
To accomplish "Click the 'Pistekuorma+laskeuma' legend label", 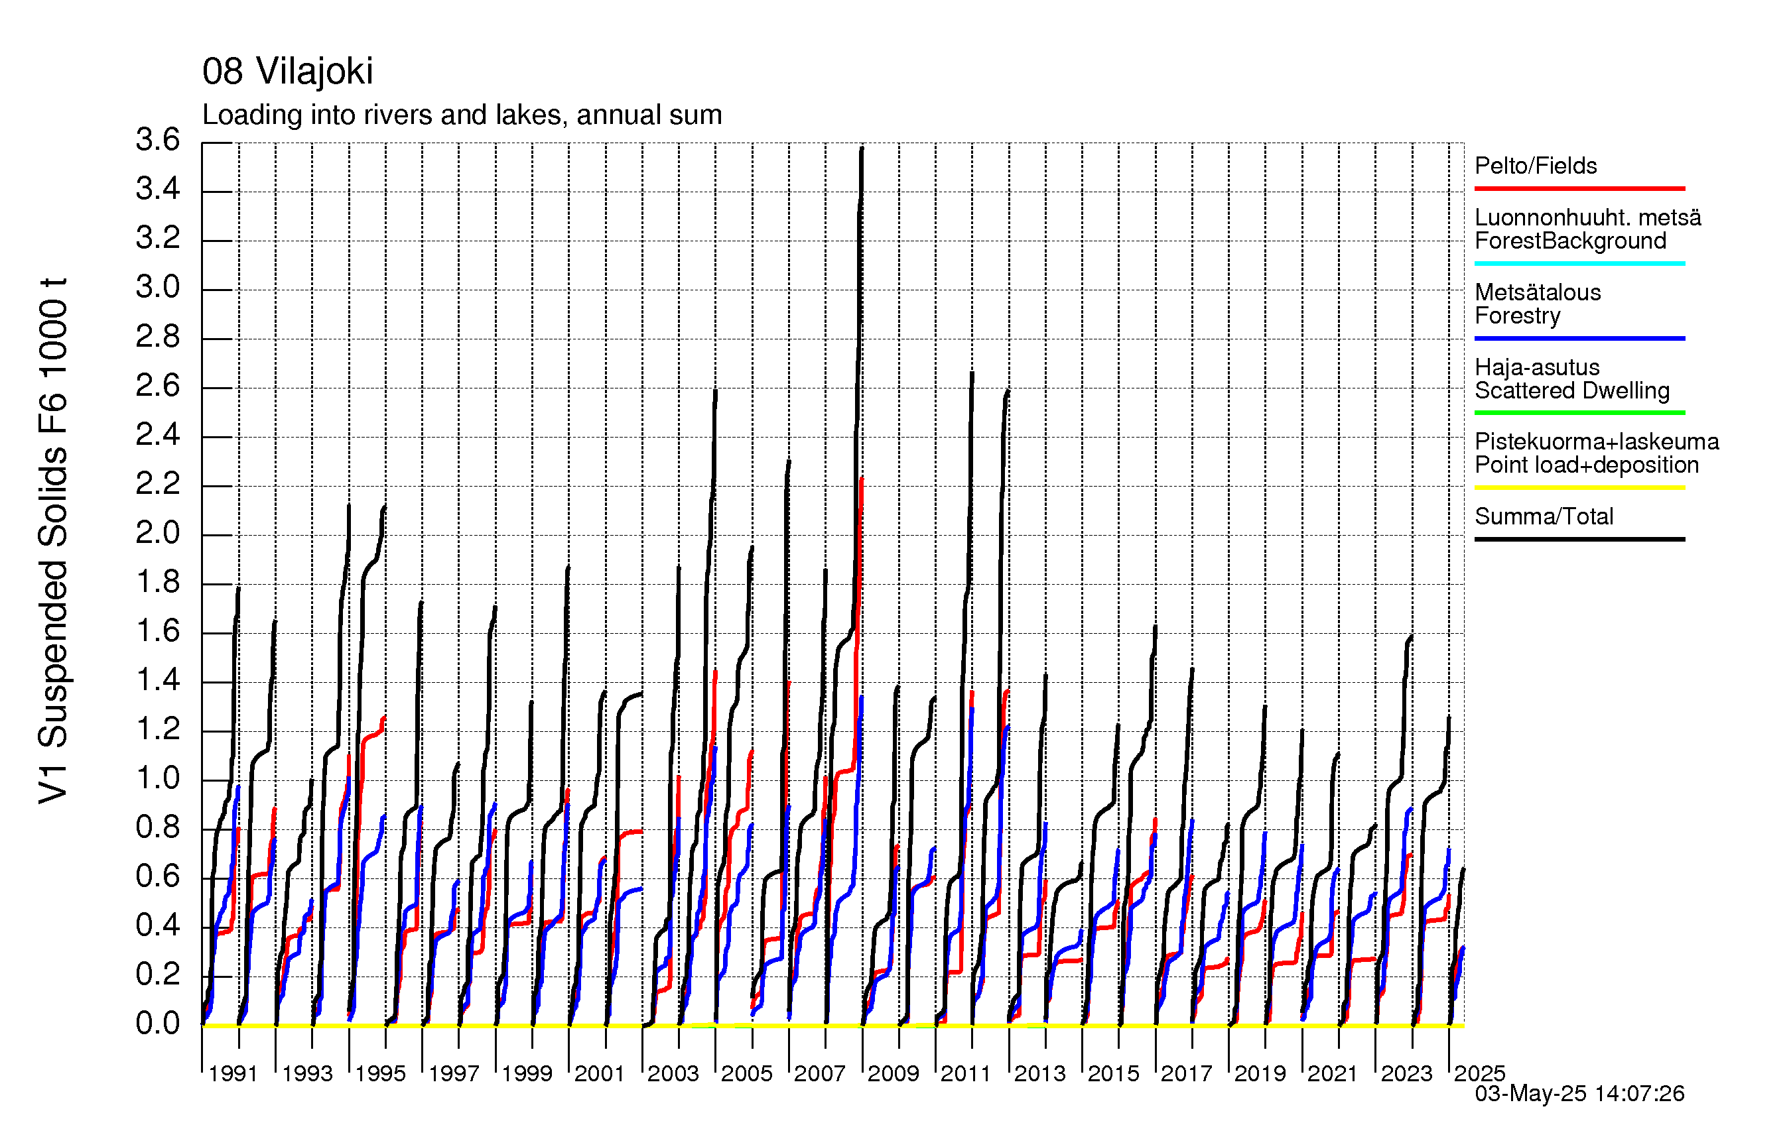I will (1596, 442).
